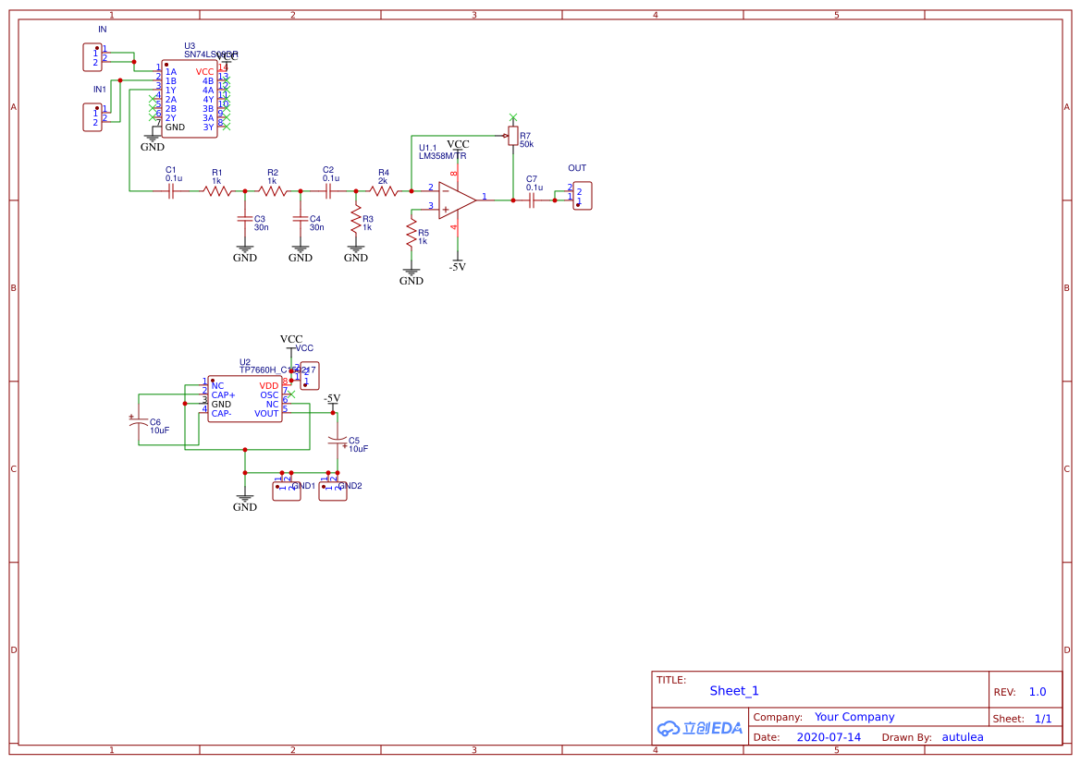Select capacitor C3 30n

click(x=245, y=218)
